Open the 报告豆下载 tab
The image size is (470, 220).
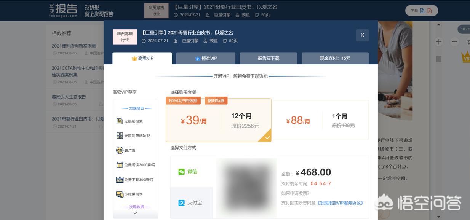pyautogui.click(x=269, y=58)
